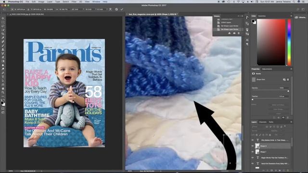Click the Feather slider handle
308x173 pixels.
tap(253, 99)
